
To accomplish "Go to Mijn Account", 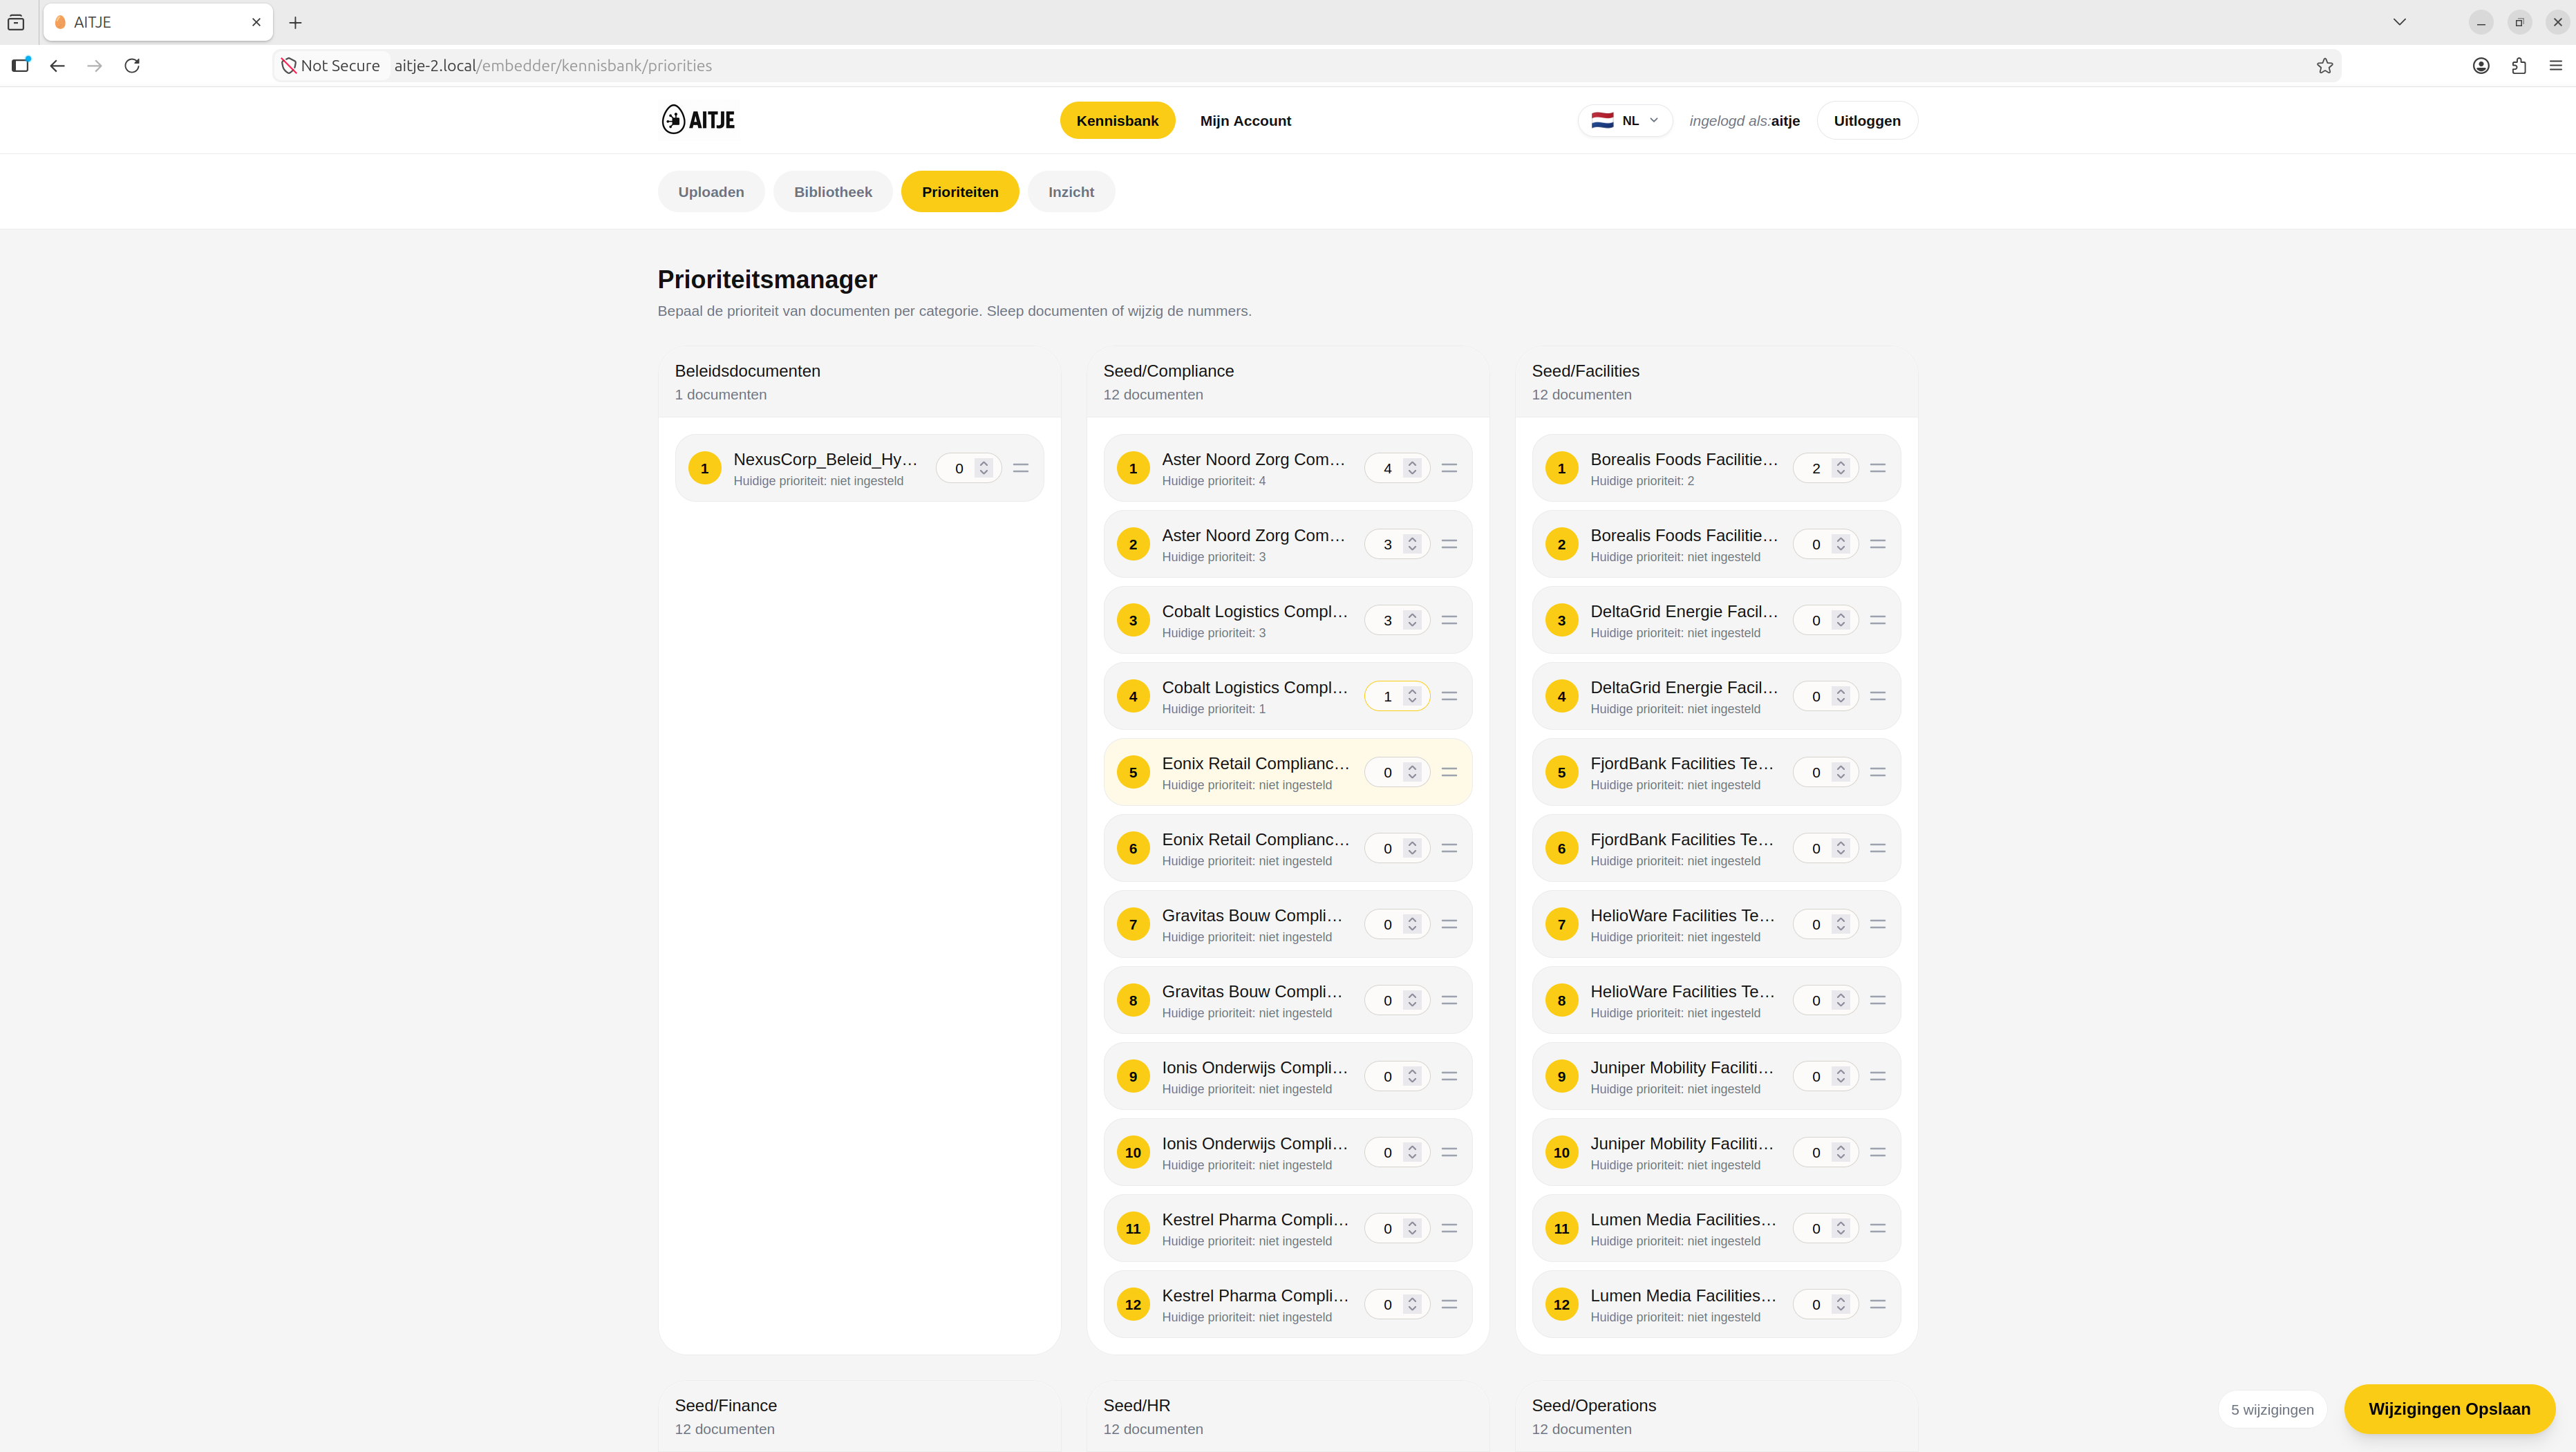I will [1245, 120].
